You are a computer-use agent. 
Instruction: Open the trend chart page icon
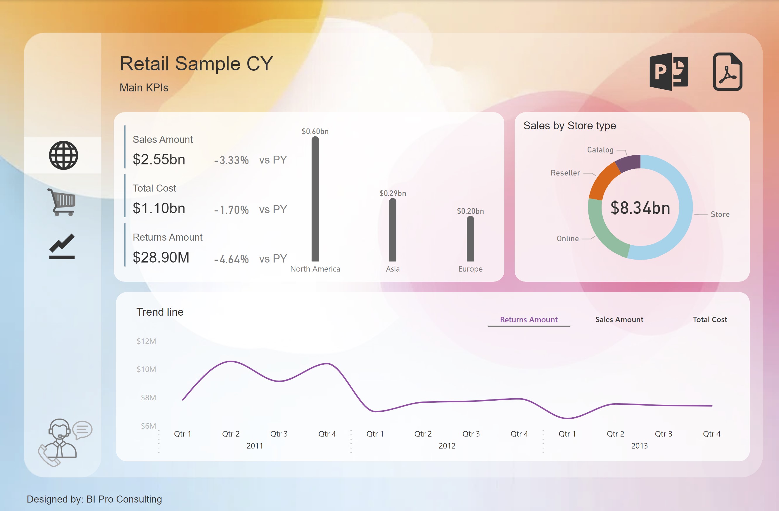[62, 246]
